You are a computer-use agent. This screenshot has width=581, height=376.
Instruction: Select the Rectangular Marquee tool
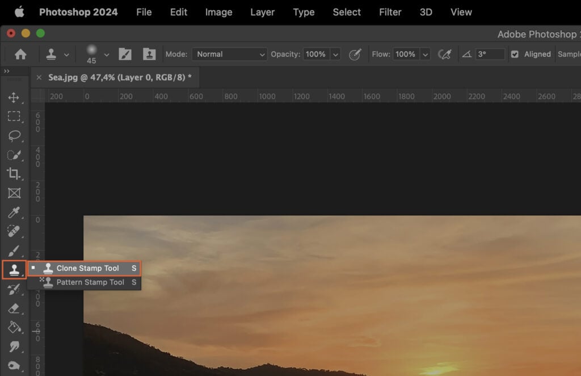14,116
